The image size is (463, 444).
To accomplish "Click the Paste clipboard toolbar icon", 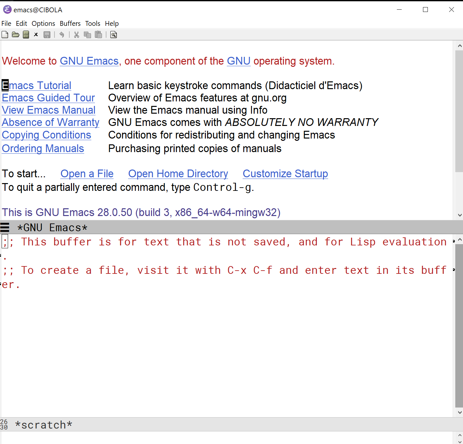I will [x=98, y=35].
